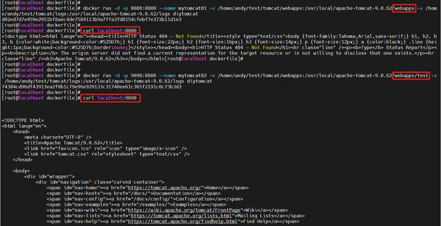Click the 'curl localhost:8080' command text

pyautogui.click(x=110, y=31)
